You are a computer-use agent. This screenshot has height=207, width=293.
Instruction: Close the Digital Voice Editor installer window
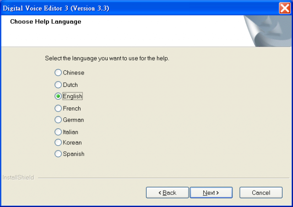click(x=285, y=8)
